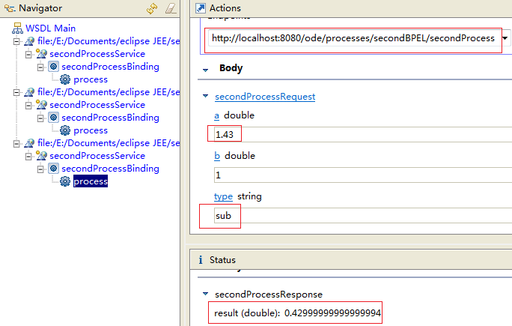Select the first process operation label
Viewport: 512px width, 326px height.
coord(91,79)
